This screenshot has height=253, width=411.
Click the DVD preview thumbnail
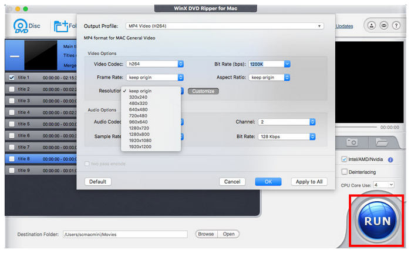point(41,55)
